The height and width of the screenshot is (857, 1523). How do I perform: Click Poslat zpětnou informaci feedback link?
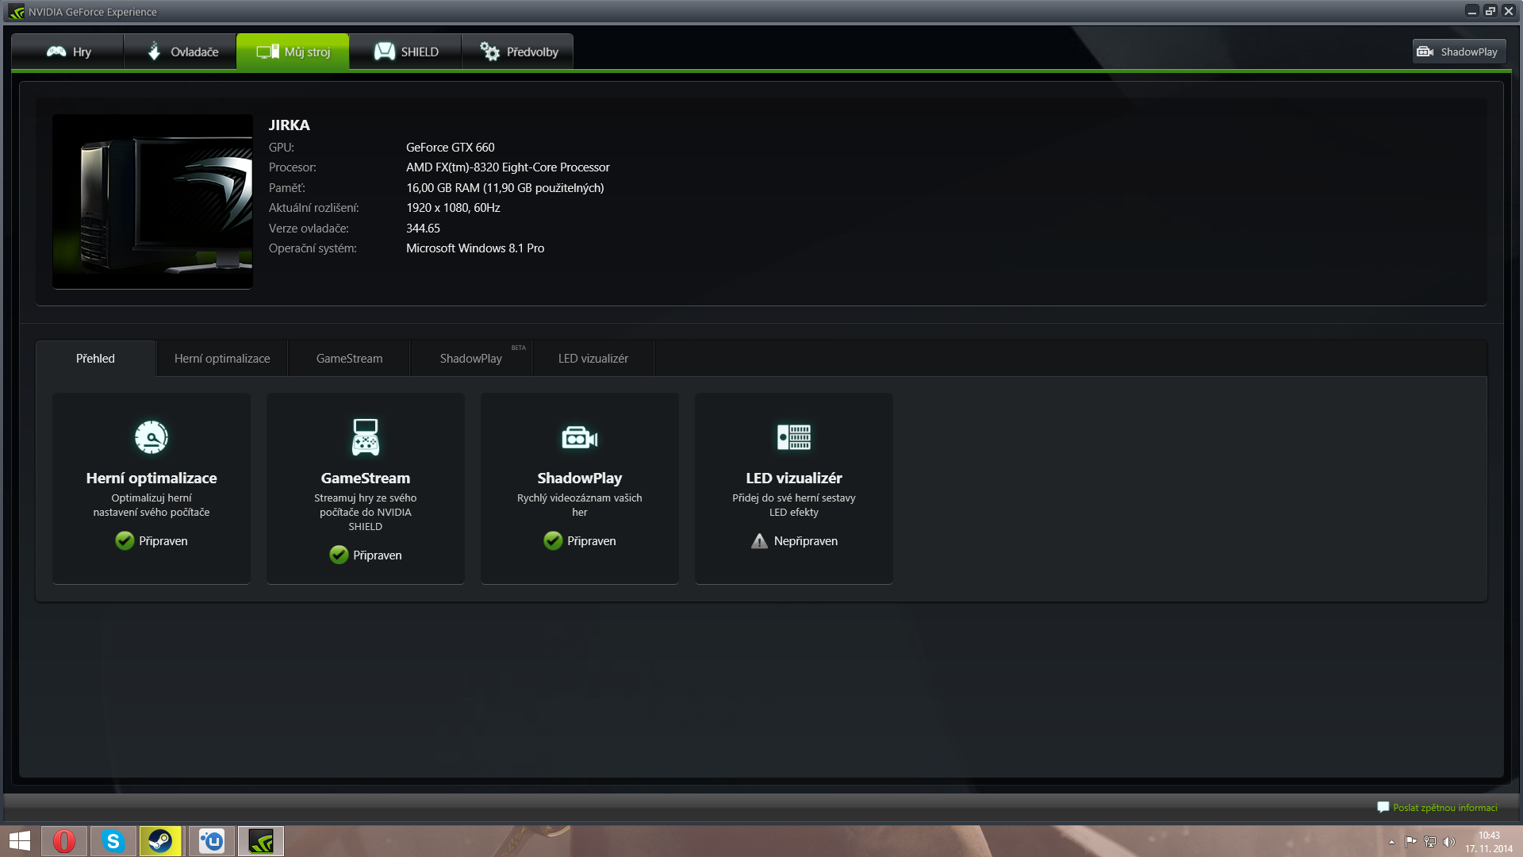[x=1445, y=808]
